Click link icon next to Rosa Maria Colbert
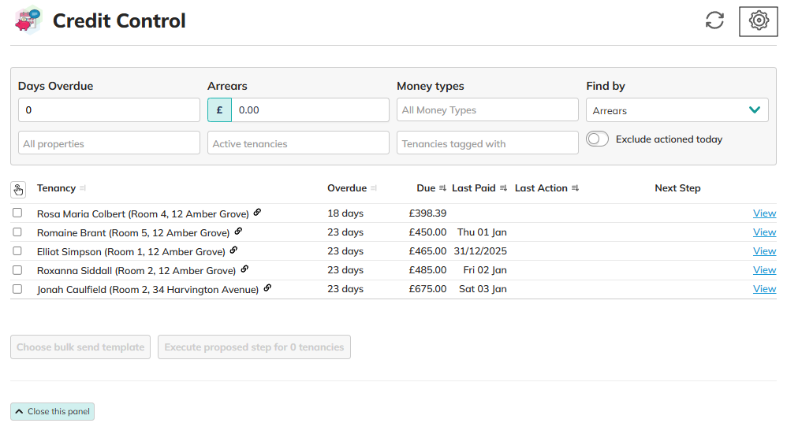 (257, 213)
